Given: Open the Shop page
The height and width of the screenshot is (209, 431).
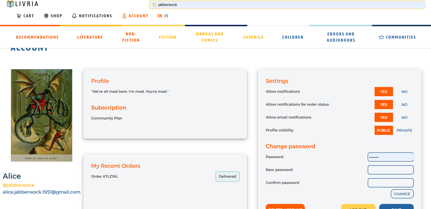Looking at the screenshot, I should click(x=53, y=16).
